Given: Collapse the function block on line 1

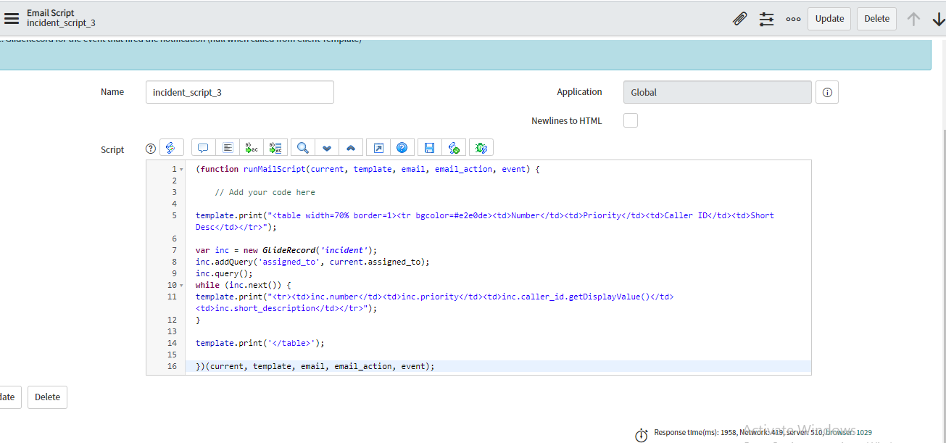Looking at the screenshot, I should coord(181,170).
